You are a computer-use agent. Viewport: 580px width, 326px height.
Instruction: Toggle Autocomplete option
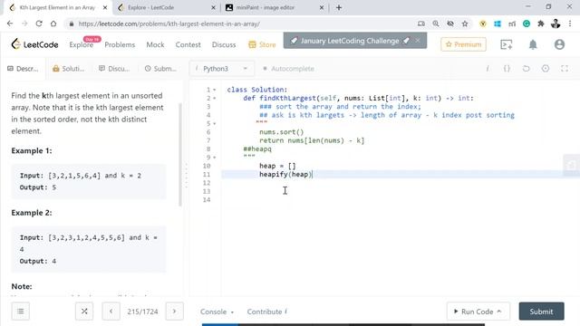pyautogui.click(x=288, y=69)
